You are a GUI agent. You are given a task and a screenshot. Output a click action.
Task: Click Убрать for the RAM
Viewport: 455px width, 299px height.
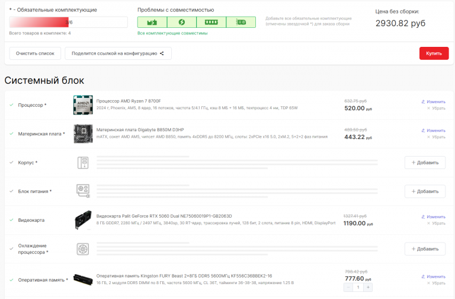point(436,283)
